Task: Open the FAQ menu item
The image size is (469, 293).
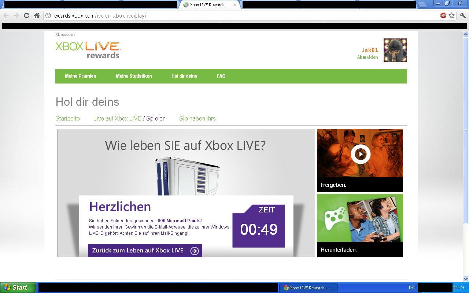Action: coord(221,76)
